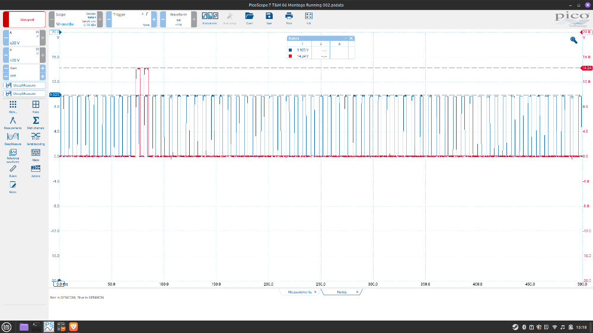Click the note text about GENCOM and GENMON
The image size is (593, 333).
(x=76, y=297)
